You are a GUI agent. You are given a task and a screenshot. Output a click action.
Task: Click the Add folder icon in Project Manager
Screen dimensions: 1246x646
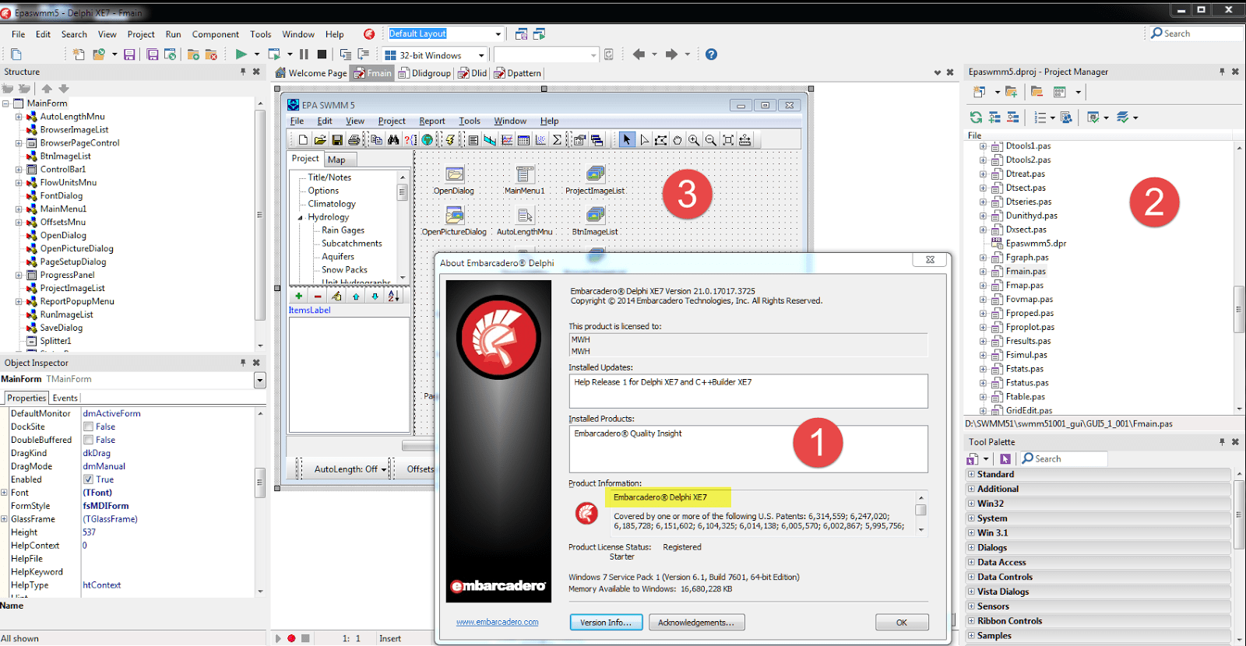[1011, 92]
